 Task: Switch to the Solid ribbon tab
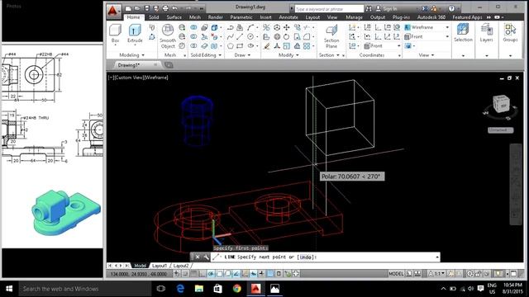pos(154,17)
